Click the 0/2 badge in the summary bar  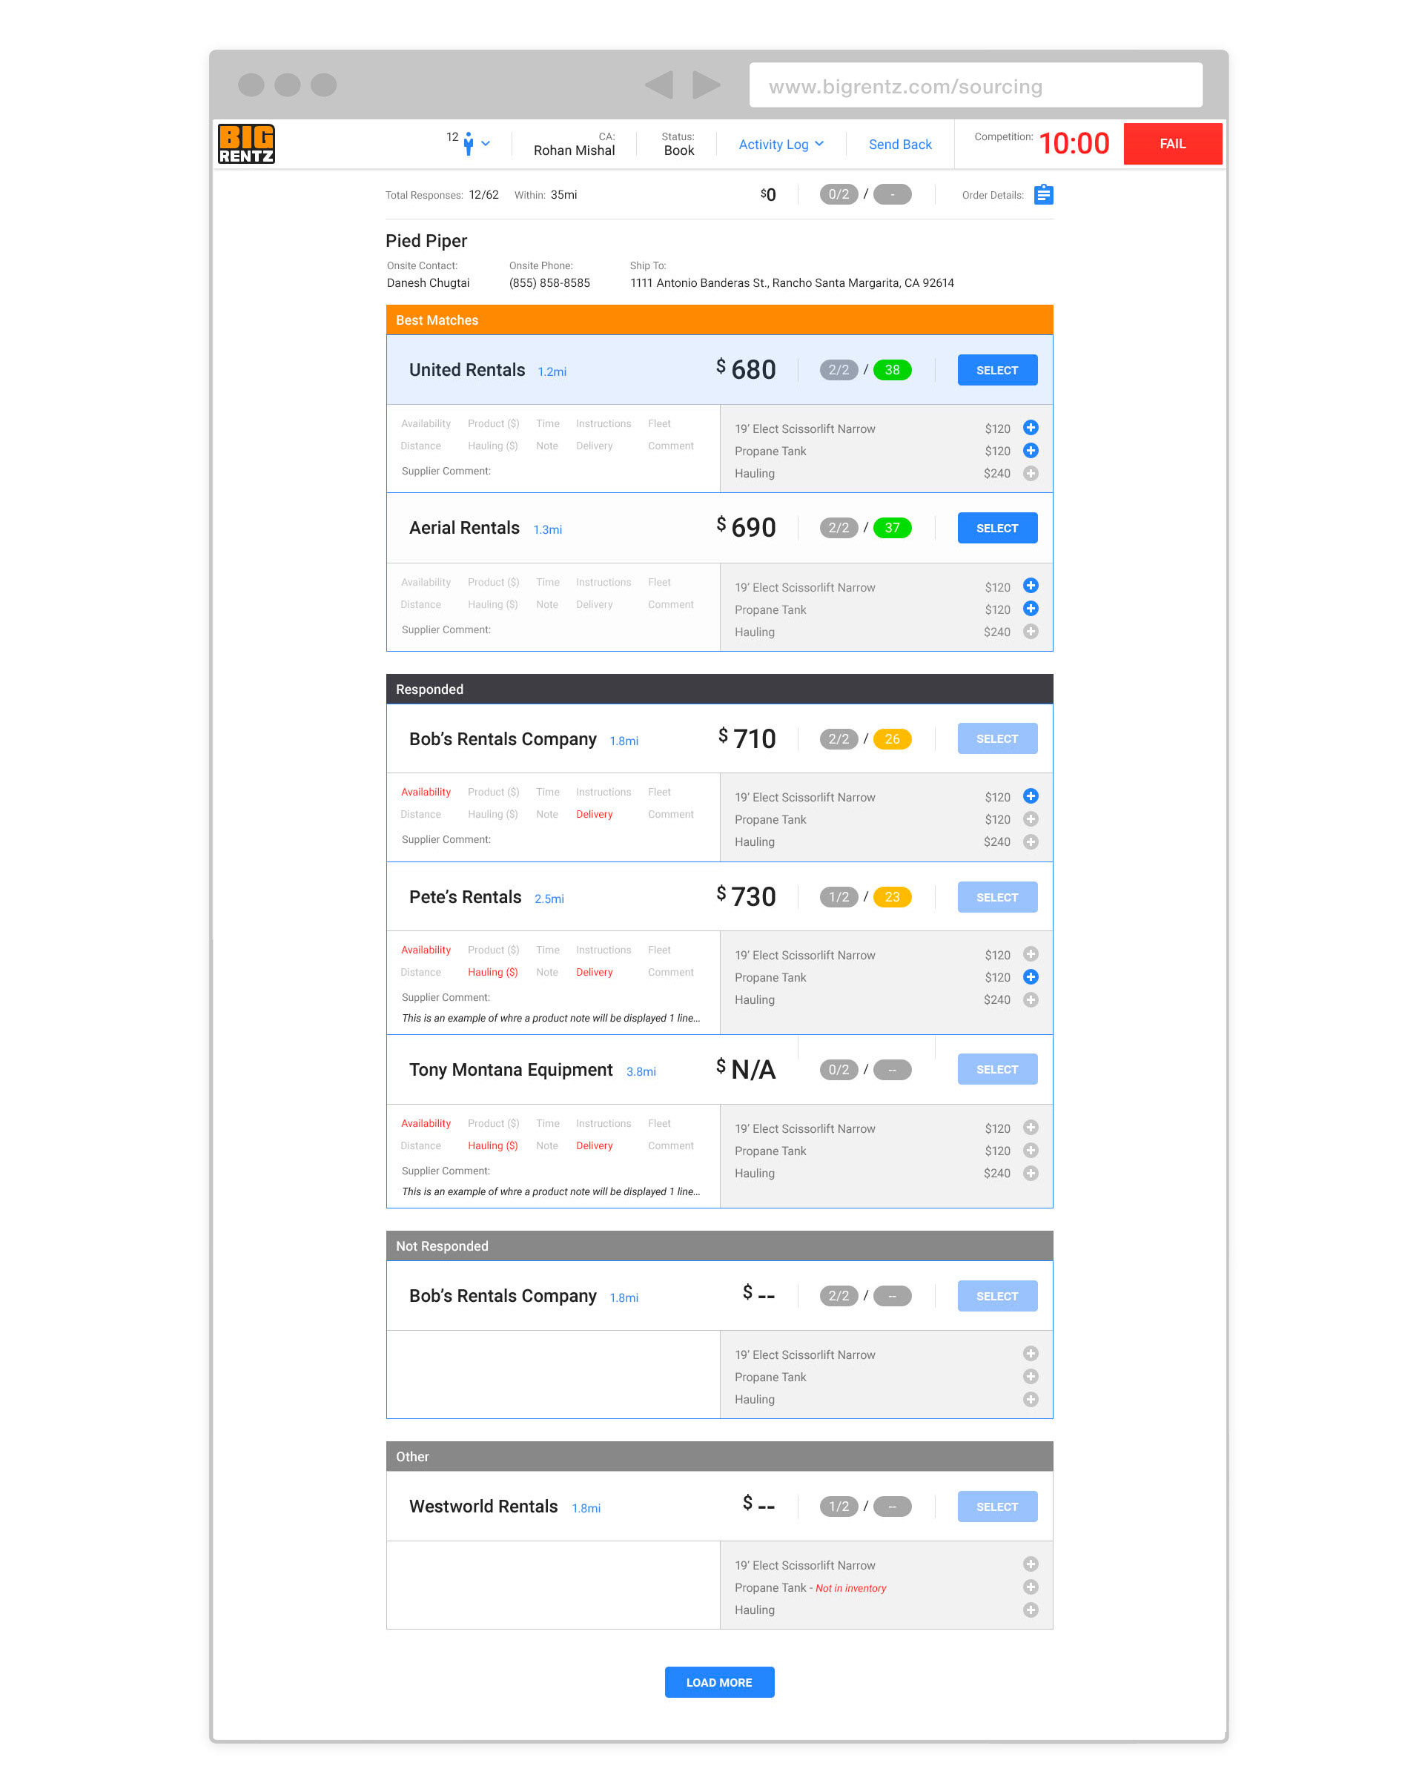[838, 194]
